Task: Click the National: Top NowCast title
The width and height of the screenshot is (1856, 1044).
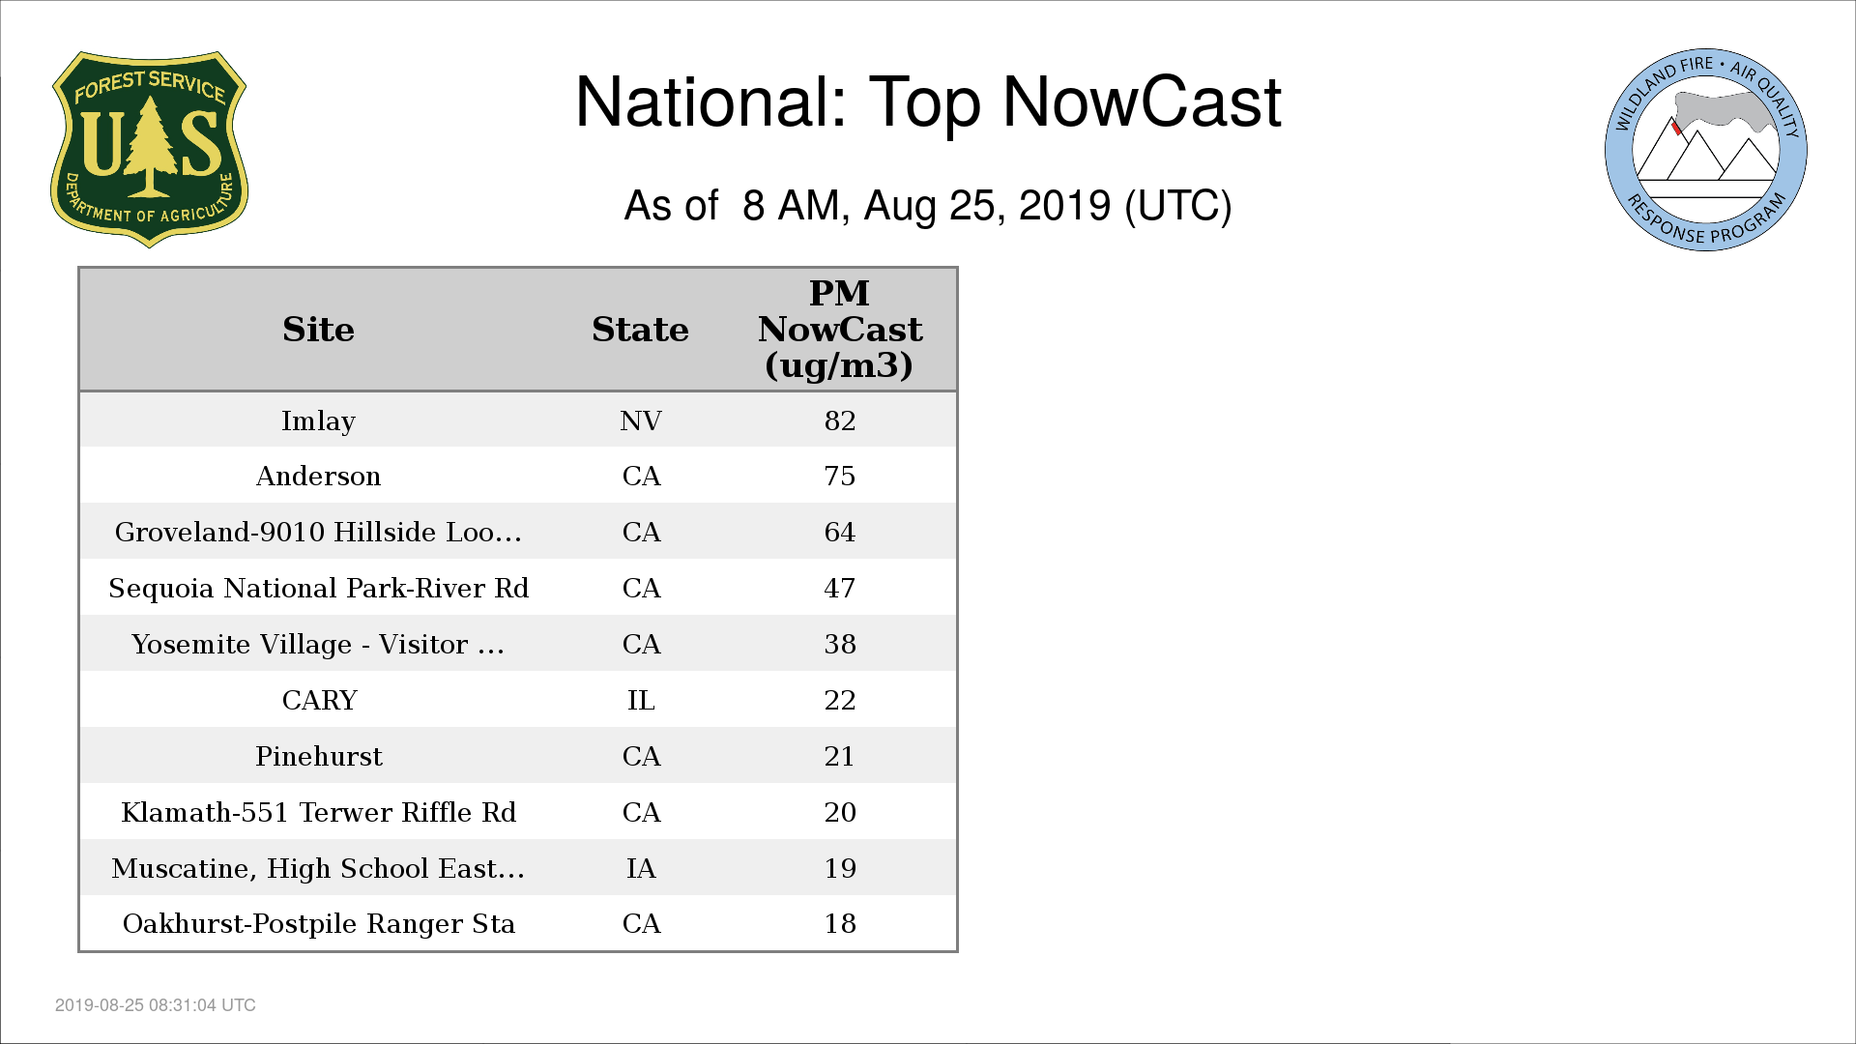Action: coord(927,102)
